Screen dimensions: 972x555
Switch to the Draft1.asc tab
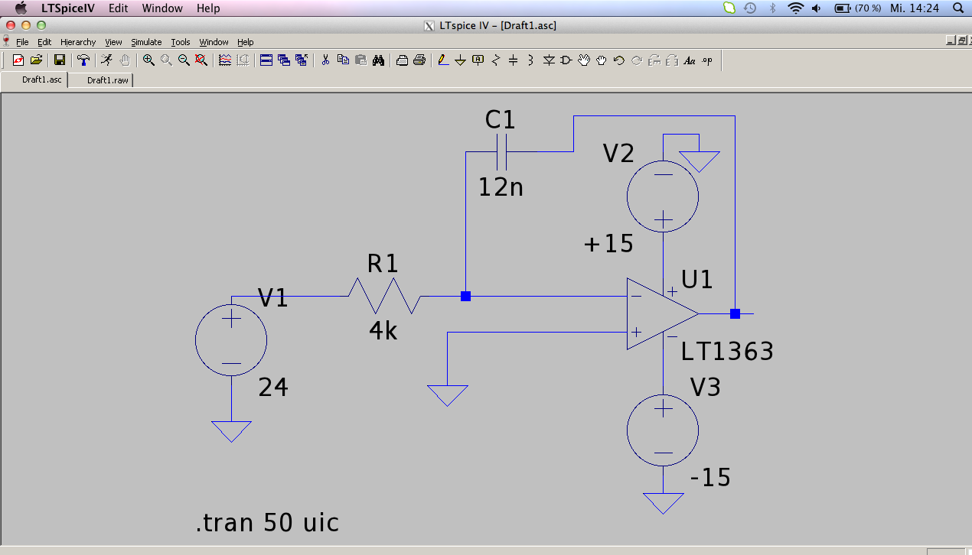coord(41,80)
